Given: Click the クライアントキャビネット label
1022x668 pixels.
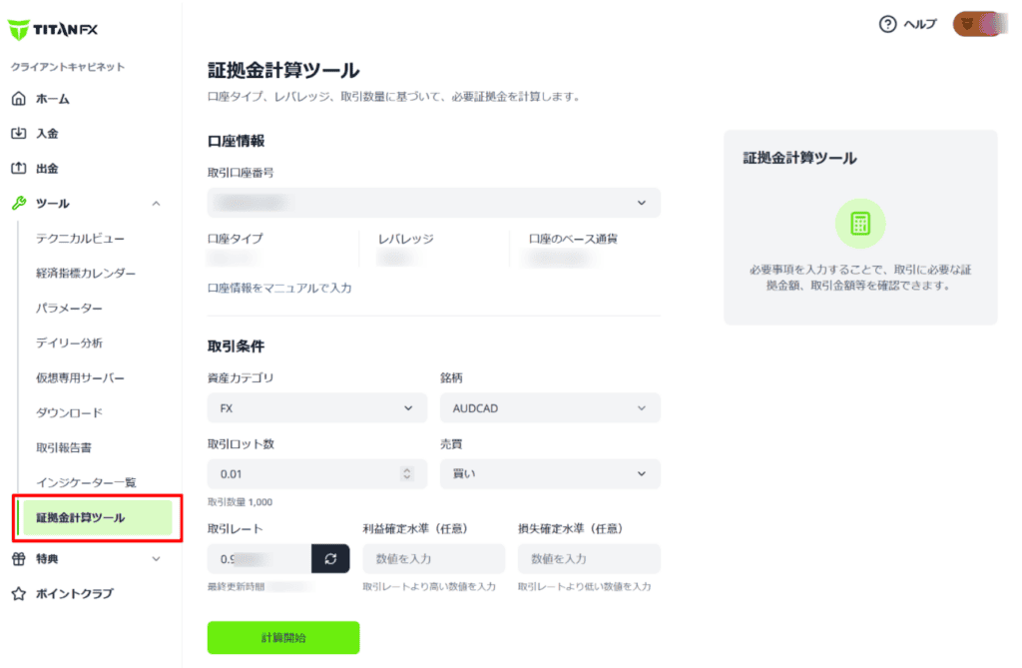Looking at the screenshot, I should (x=68, y=67).
